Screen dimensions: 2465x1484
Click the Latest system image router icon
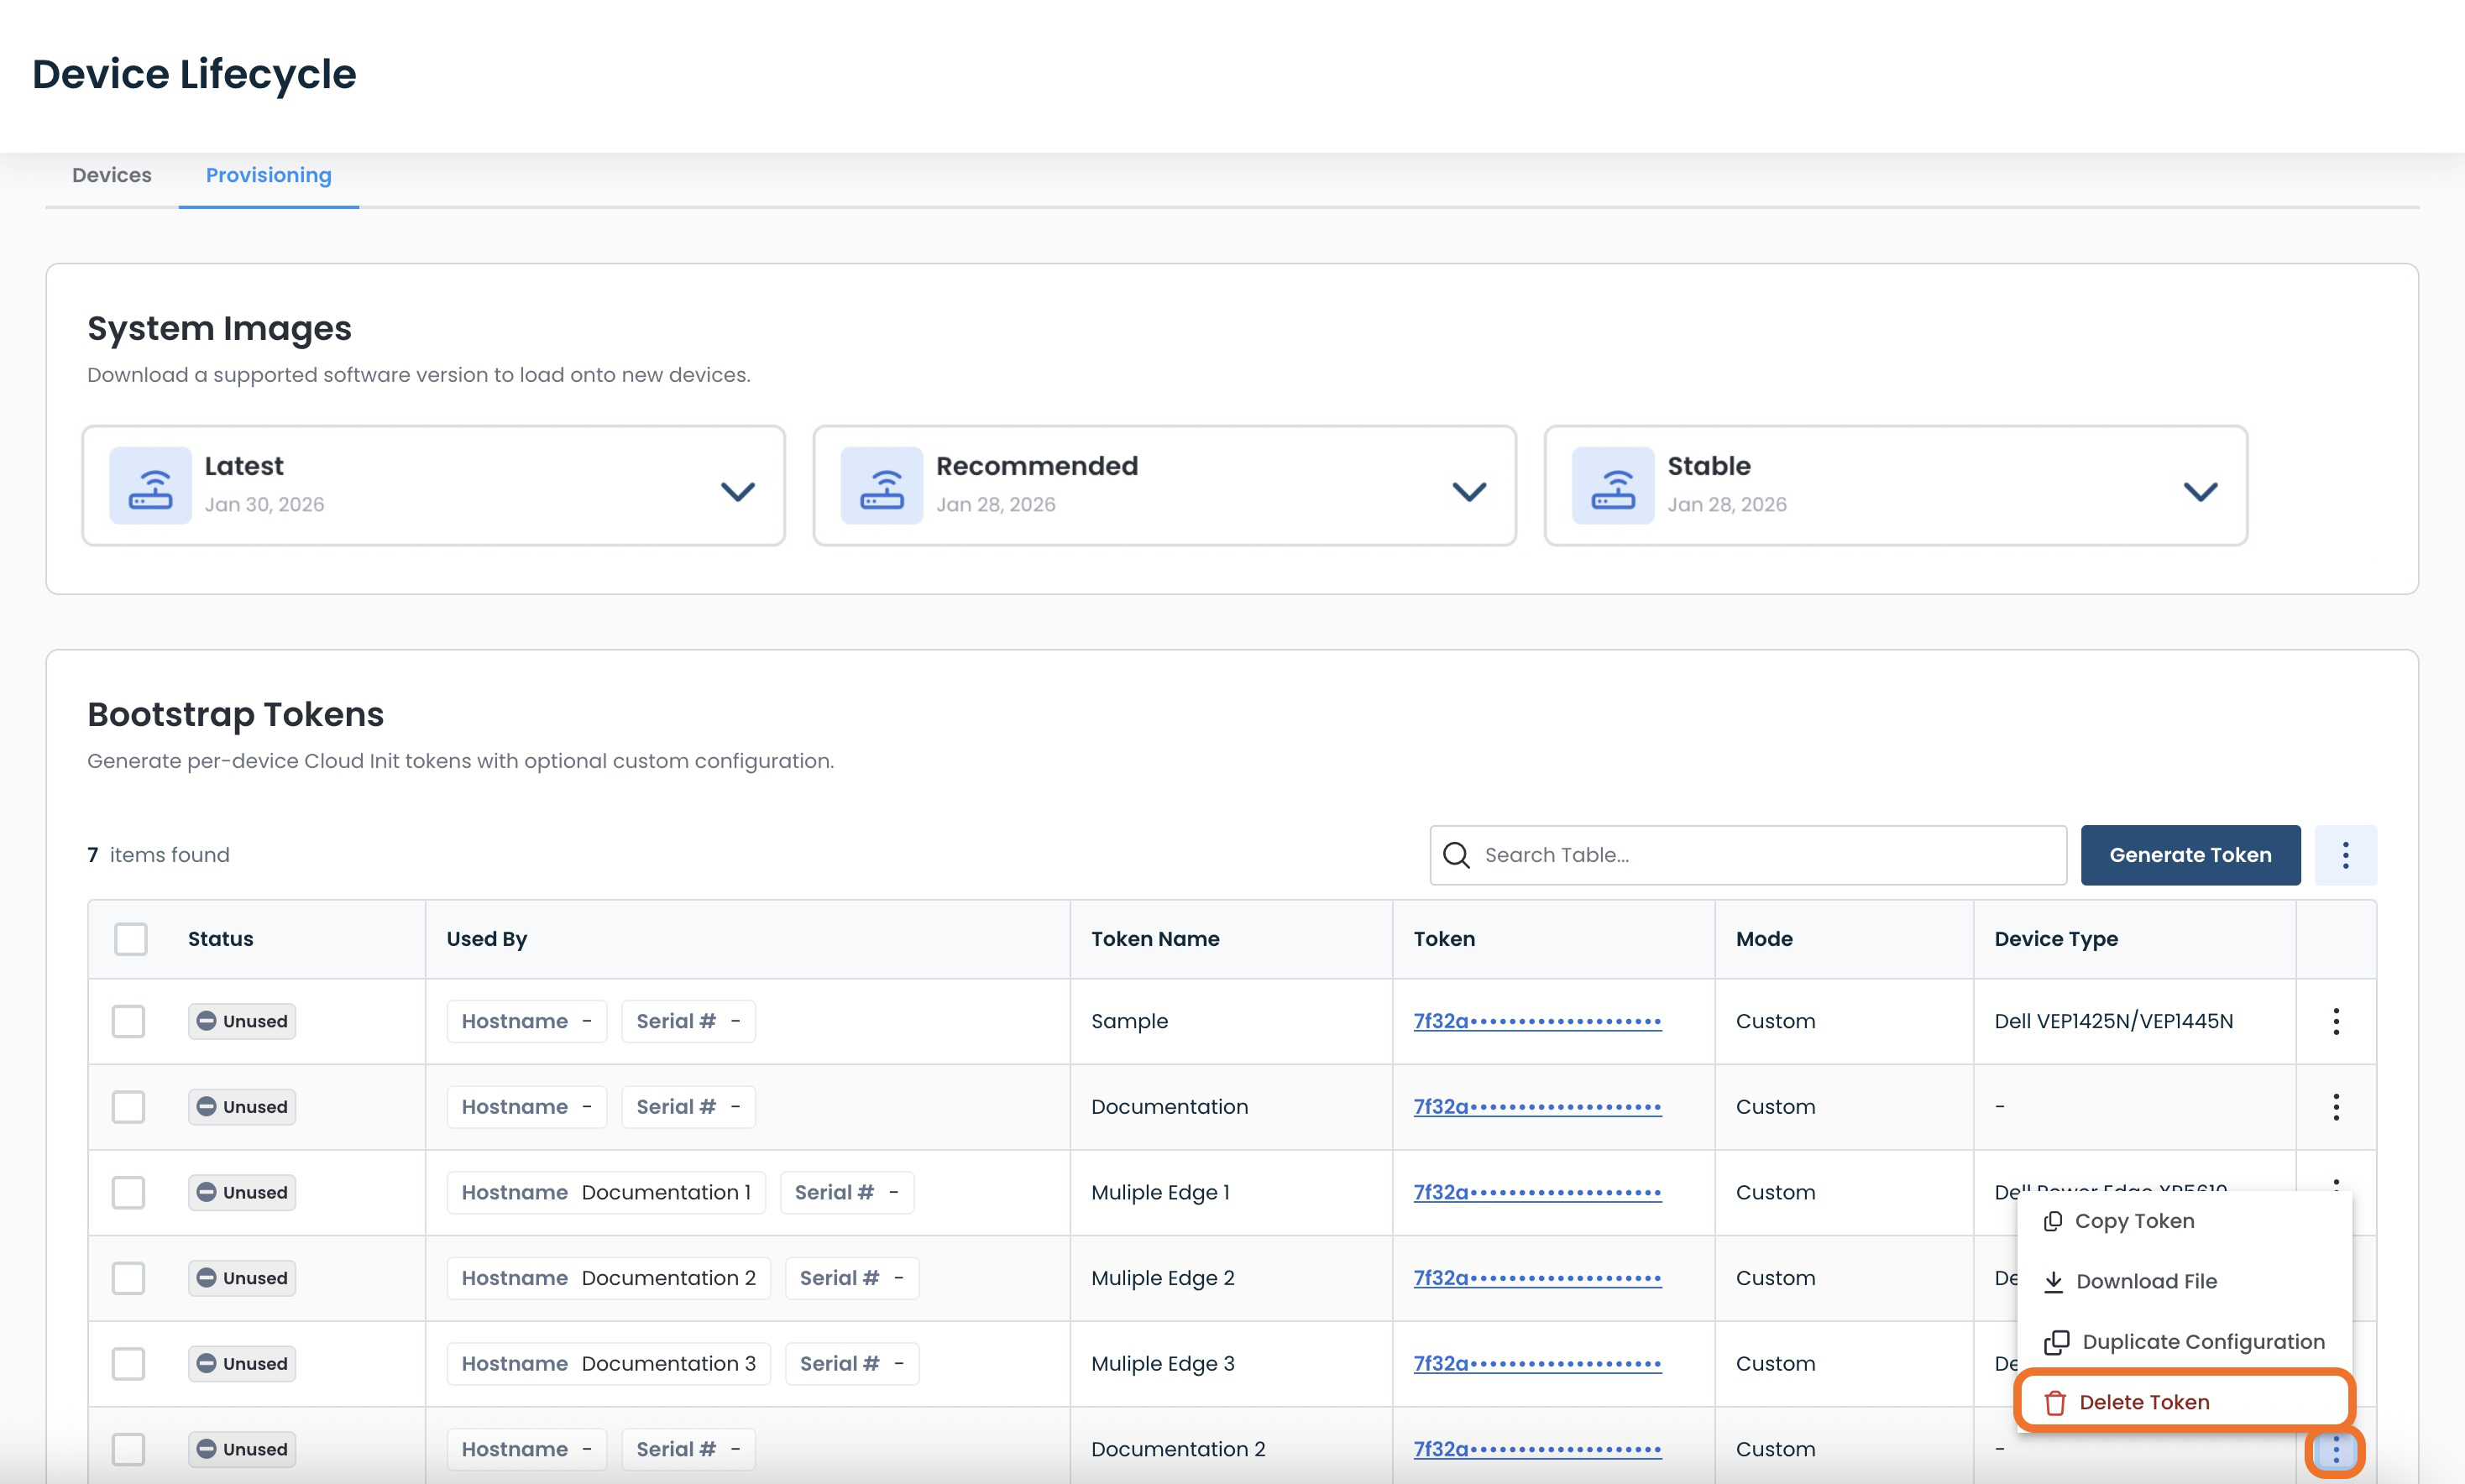[150, 486]
